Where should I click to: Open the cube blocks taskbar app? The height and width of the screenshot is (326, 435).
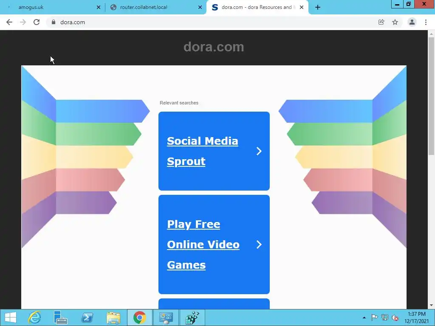coord(192,318)
